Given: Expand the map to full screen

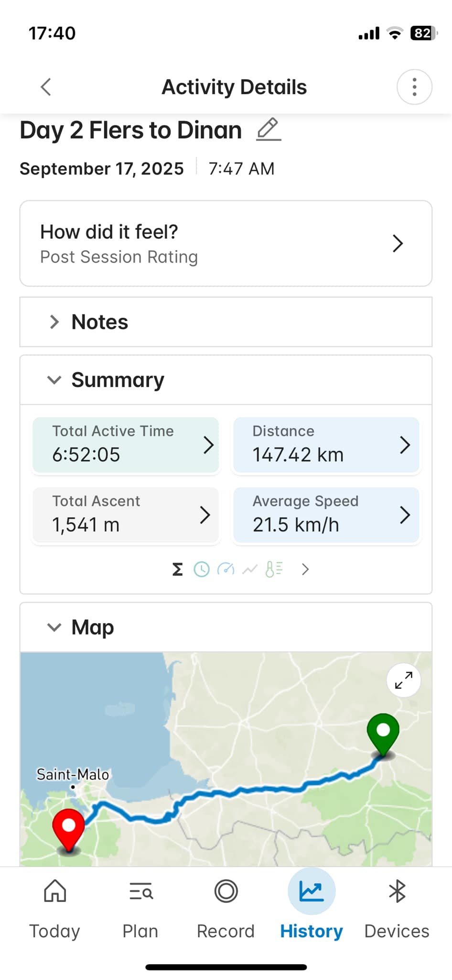Looking at the screenshot, I should click(403, 680).
